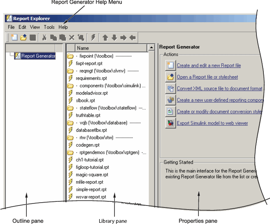Click the Move left arrow toolbar icon

point(133,37)
